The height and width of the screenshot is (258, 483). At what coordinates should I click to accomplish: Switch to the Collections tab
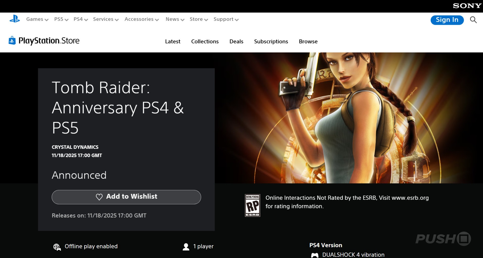point(205,41)
